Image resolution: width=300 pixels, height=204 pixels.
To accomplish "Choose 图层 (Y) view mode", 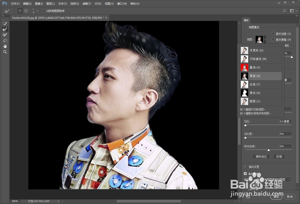I will (261, 101).
